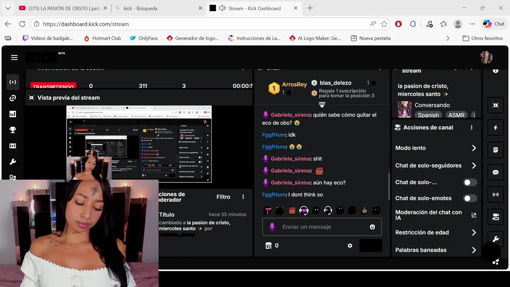Open the browser tab list dropdown
The width and height of the screenshot is (510, 287).
click(8, 8)
